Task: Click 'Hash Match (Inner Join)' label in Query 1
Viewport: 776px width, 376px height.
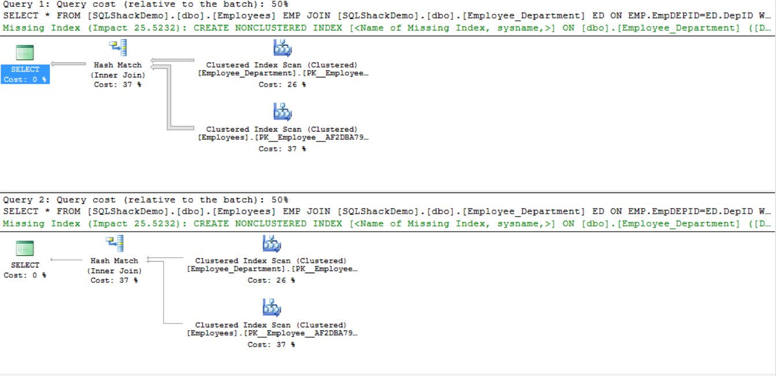Action: [118, 70]
